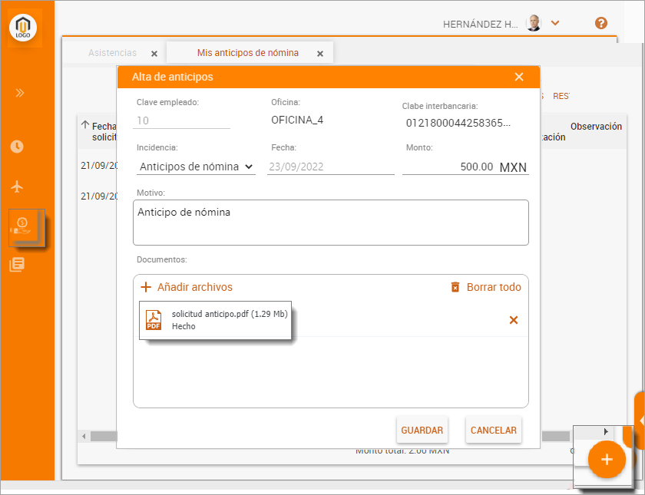
Task: Open the airplane vacations sidebar icon
Action: 17,186
